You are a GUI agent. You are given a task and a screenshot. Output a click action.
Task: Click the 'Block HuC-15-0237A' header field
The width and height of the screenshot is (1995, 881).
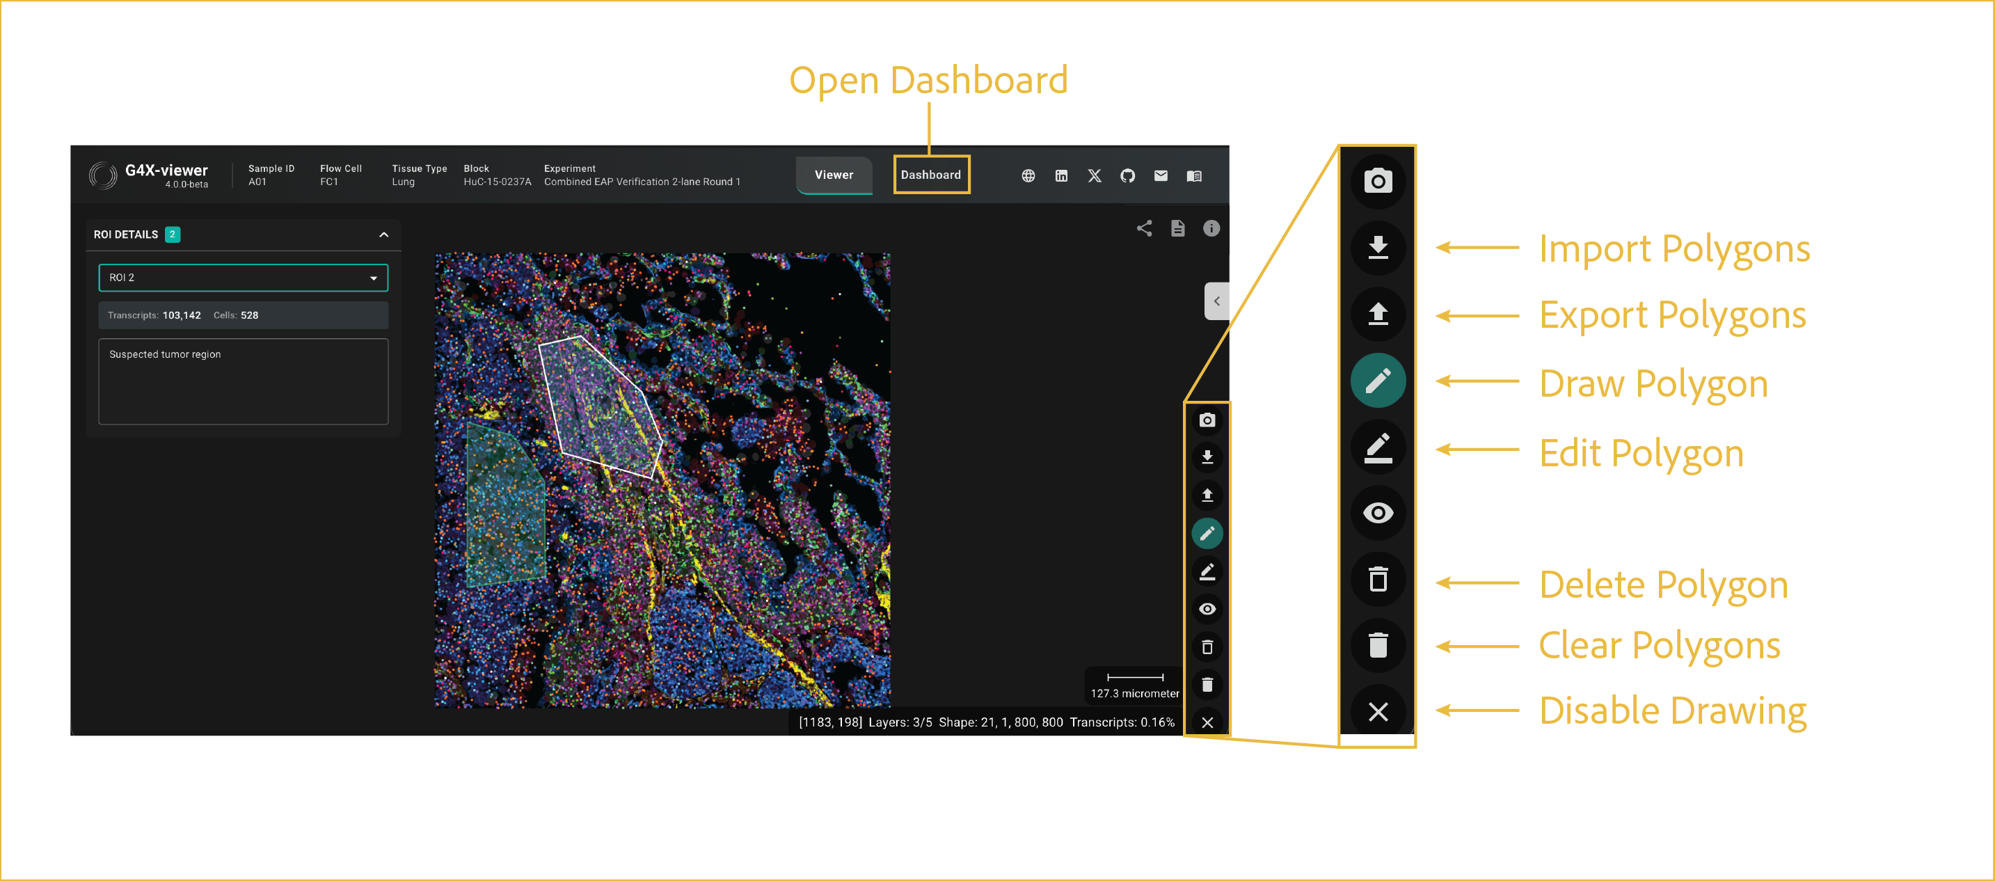coord(498,175)
